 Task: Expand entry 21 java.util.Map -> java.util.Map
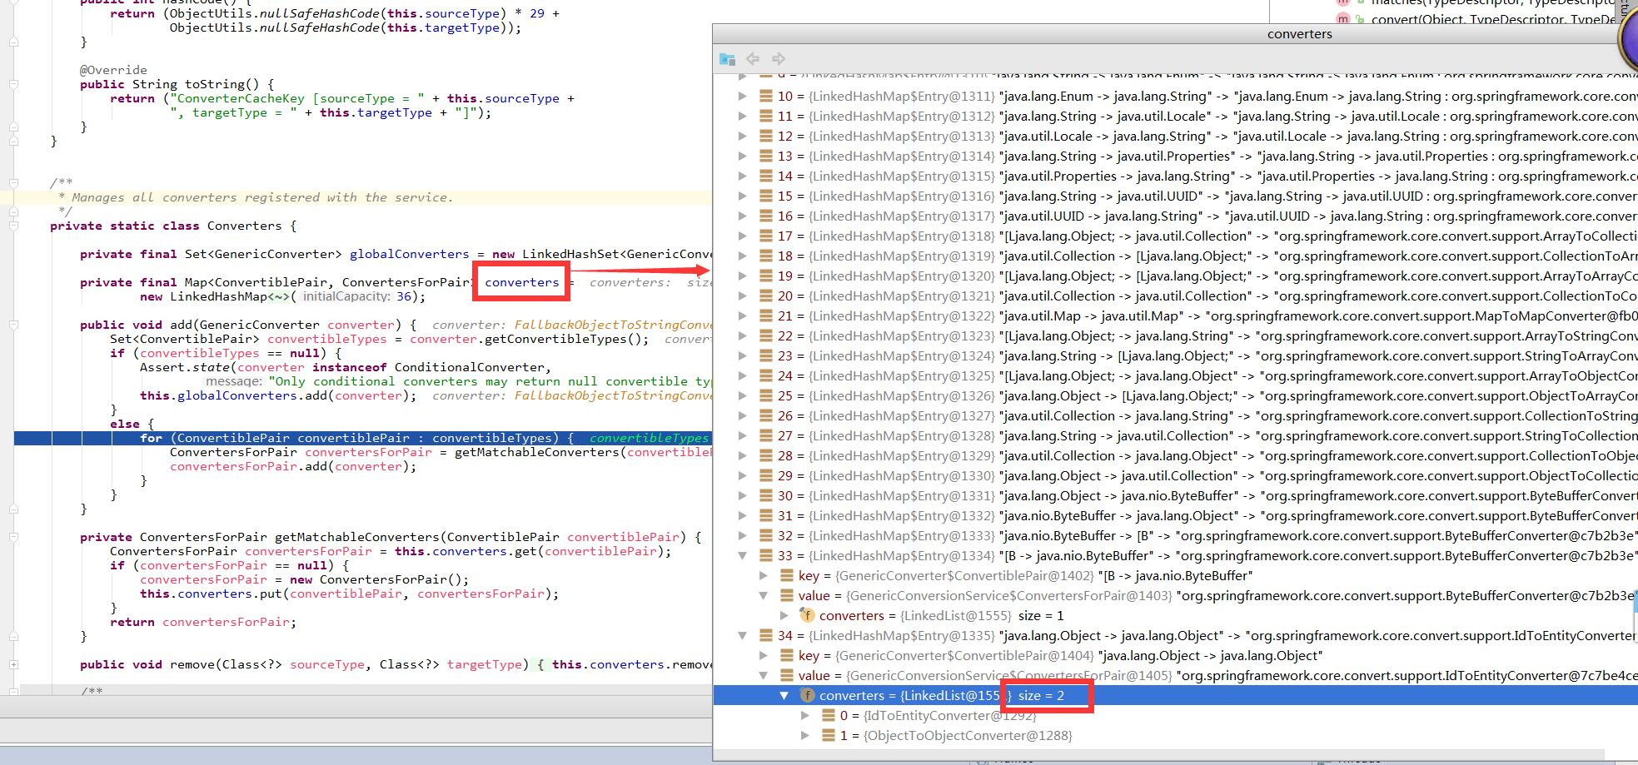[x=742, y=315]
